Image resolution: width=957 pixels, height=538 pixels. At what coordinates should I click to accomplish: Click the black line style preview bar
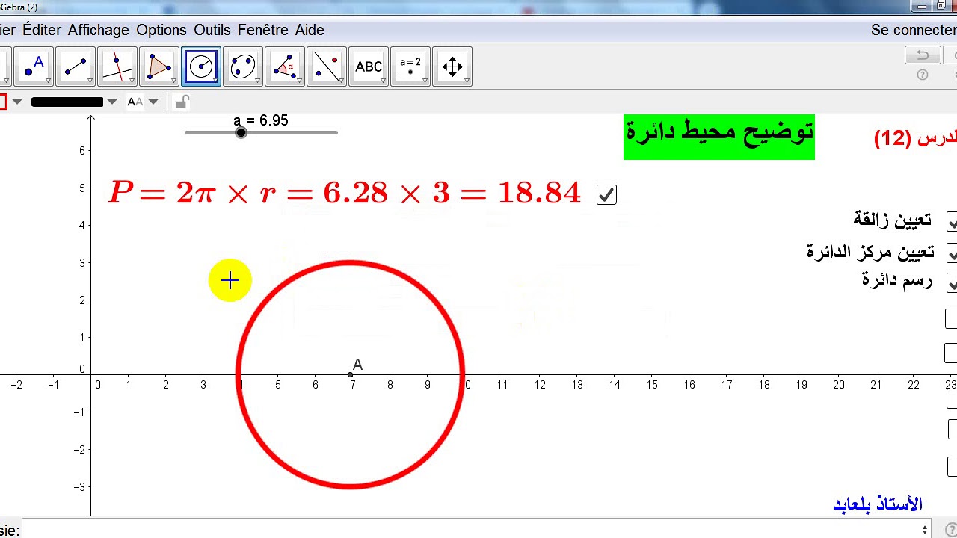[67, 102]
